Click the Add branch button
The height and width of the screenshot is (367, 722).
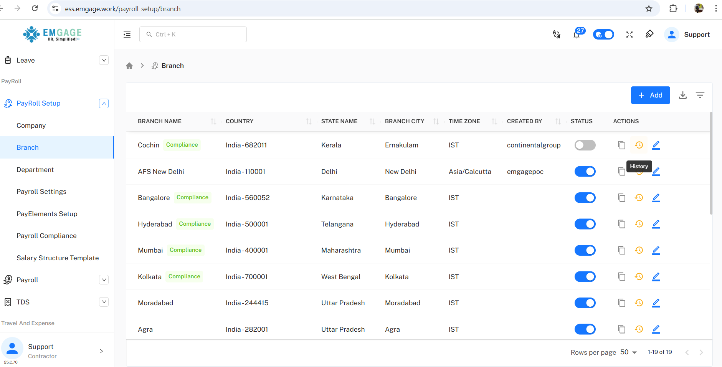coord(650,95)
